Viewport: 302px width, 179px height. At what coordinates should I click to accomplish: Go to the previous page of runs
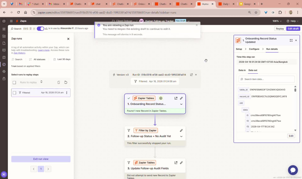(34, 169)
